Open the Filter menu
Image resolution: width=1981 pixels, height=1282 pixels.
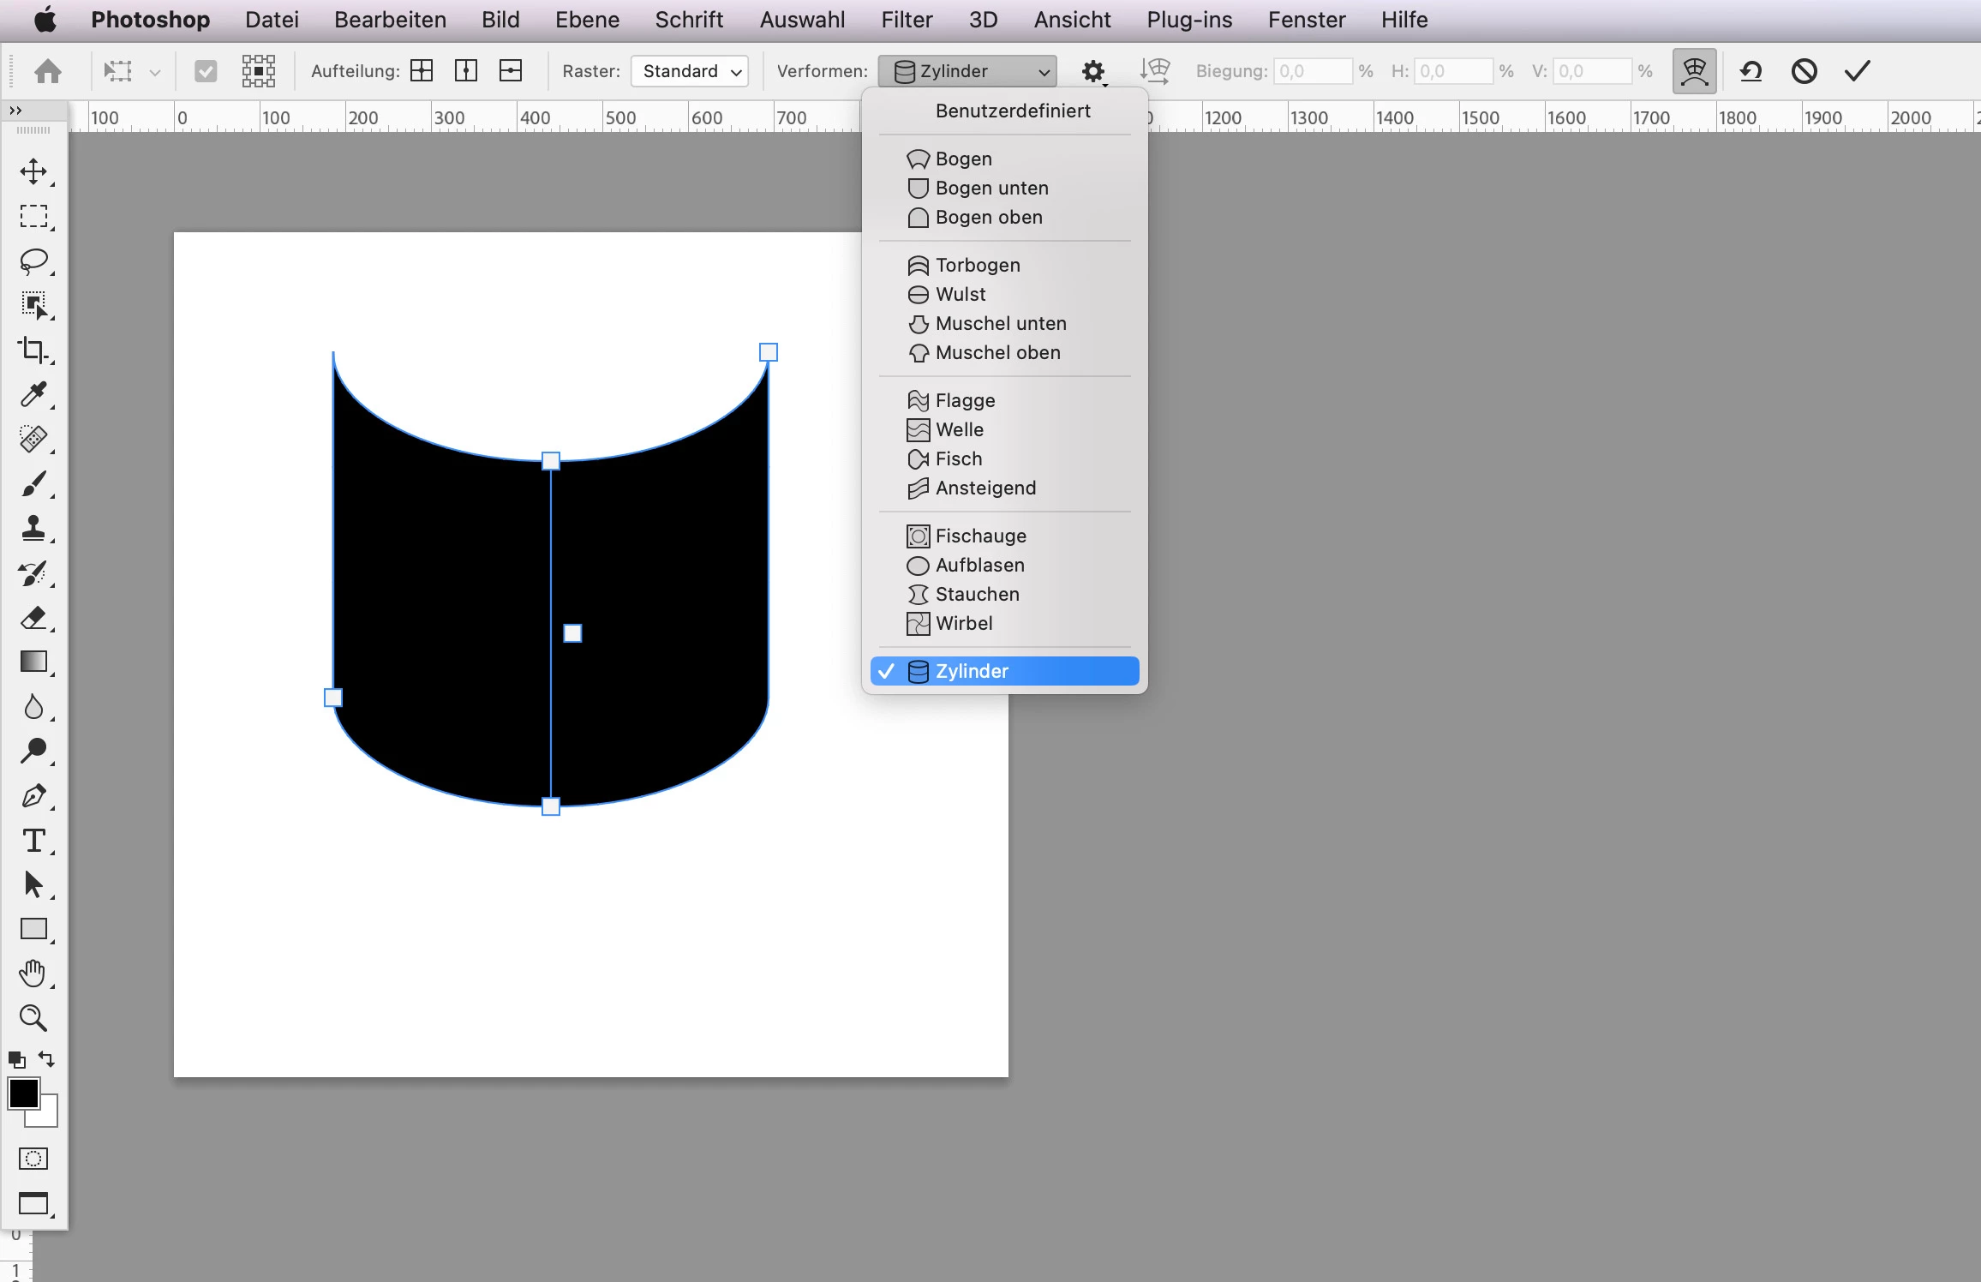pyautogui.click(x=907, y=20)
